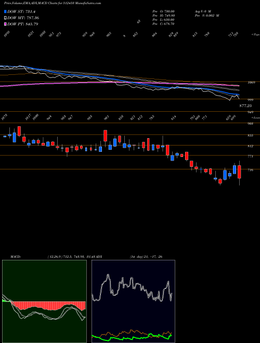Click the 'MACD:' heading label
Viewport: 260px width, 343px height.
tap(15, 257)
